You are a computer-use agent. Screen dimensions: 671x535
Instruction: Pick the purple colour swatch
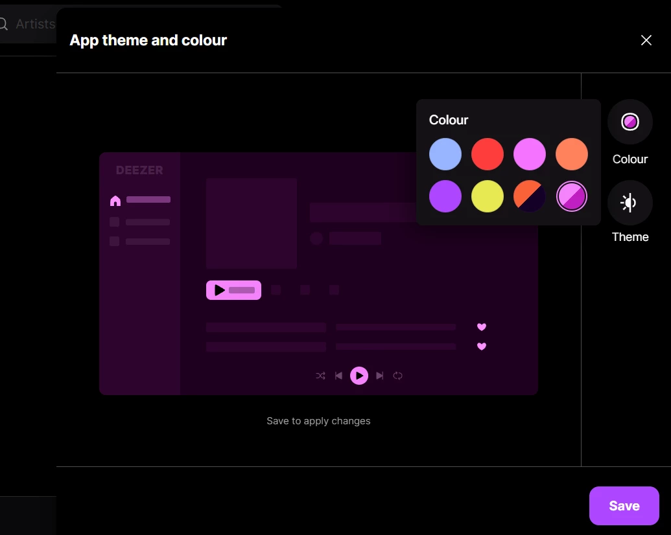click(x=445, y=196)
